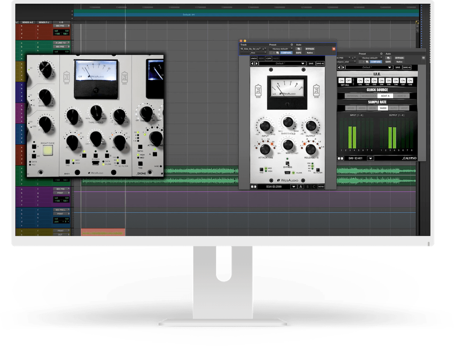
Task: Switch to preset slot A in Rhea footer
Action: tap(301, 187)
